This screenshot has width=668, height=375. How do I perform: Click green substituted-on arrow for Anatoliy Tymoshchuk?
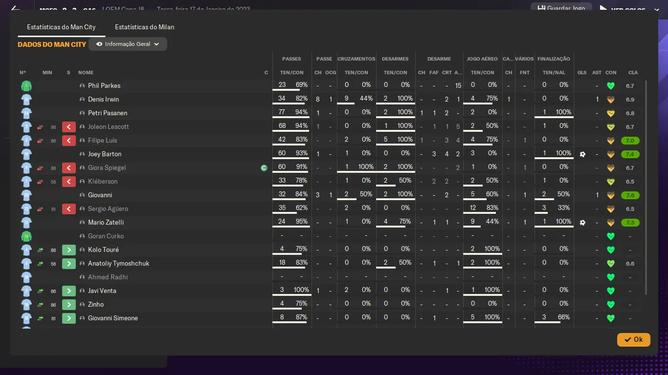tap(69, 264)
